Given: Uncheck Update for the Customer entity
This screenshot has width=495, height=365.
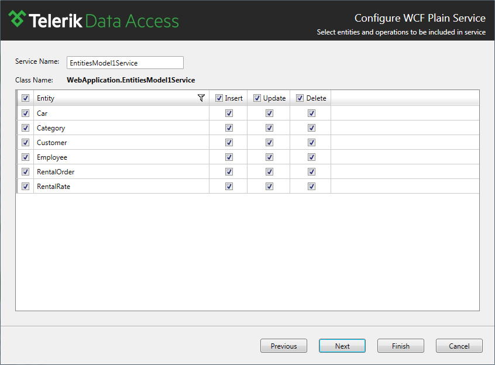Looking at the screenshot, I should [269, 143].
